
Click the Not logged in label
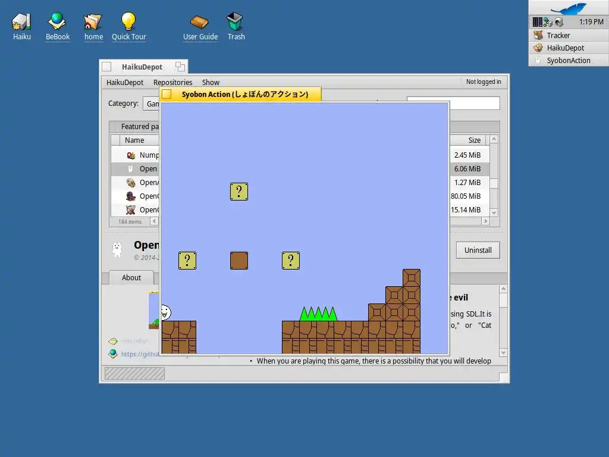pos(484,82)
